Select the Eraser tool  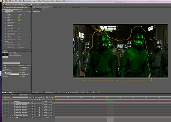pos(31,5)
